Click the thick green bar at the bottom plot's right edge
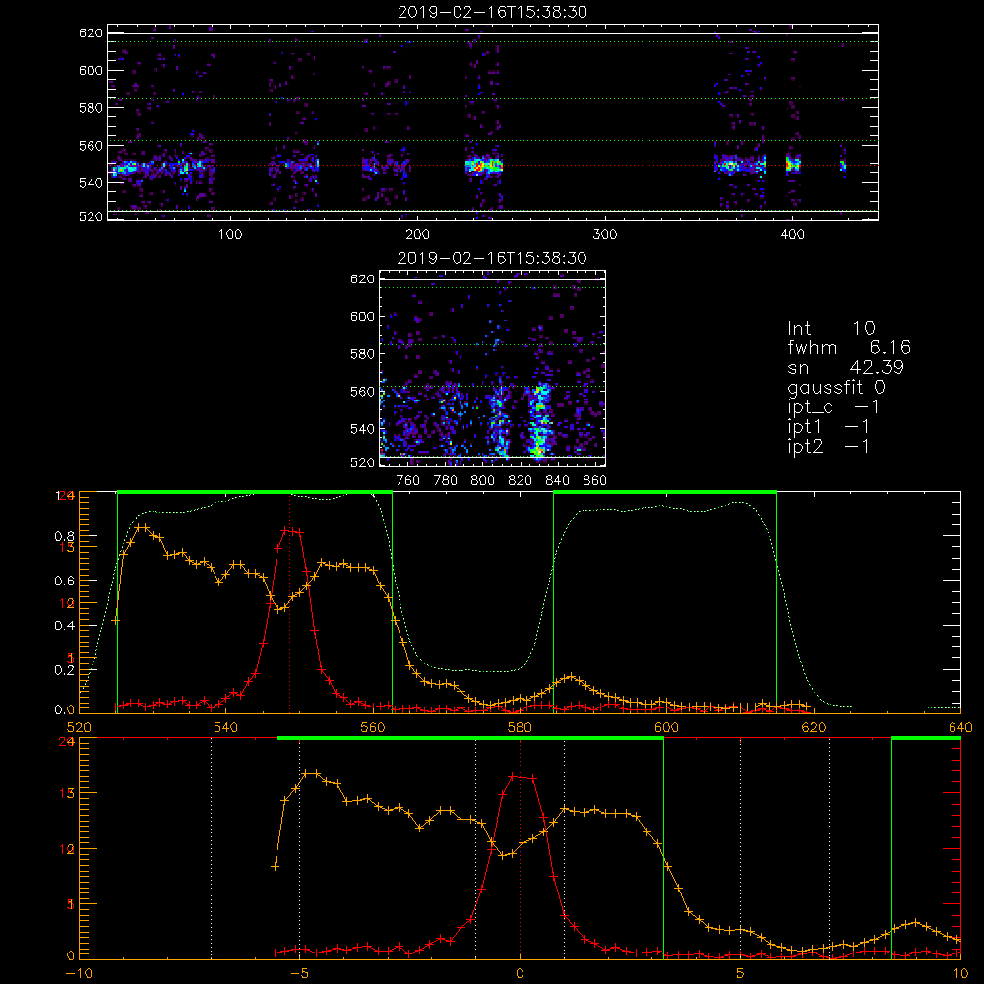This screenshot has width=984, height=984. (926, 739)
